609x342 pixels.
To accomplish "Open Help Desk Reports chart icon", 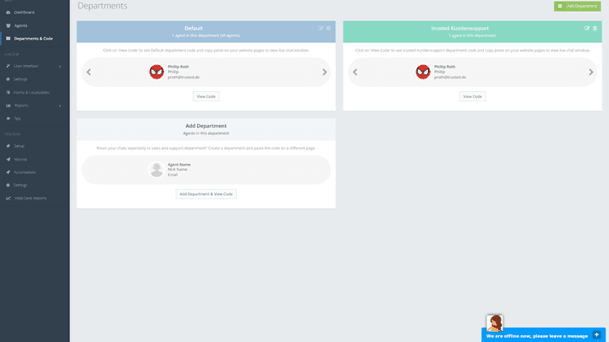I will coord(8,198).
